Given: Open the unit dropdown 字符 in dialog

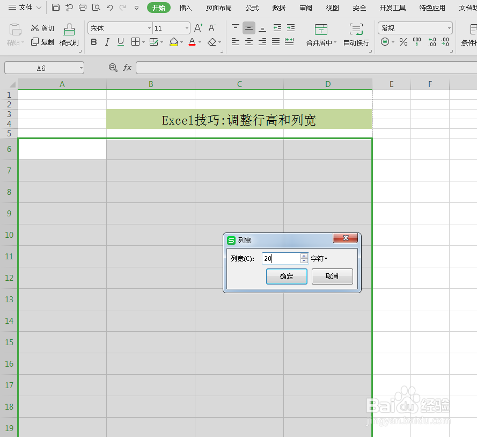Looking at the screenshot, I should click(x=319, y=259).
